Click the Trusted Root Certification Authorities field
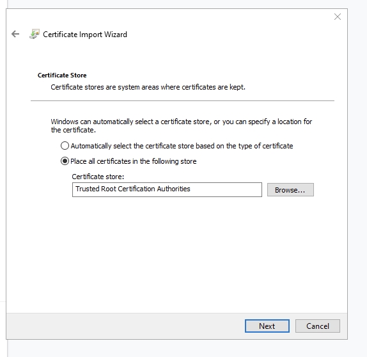Viewport: 367px width, 357px height. tap(167, 189)
